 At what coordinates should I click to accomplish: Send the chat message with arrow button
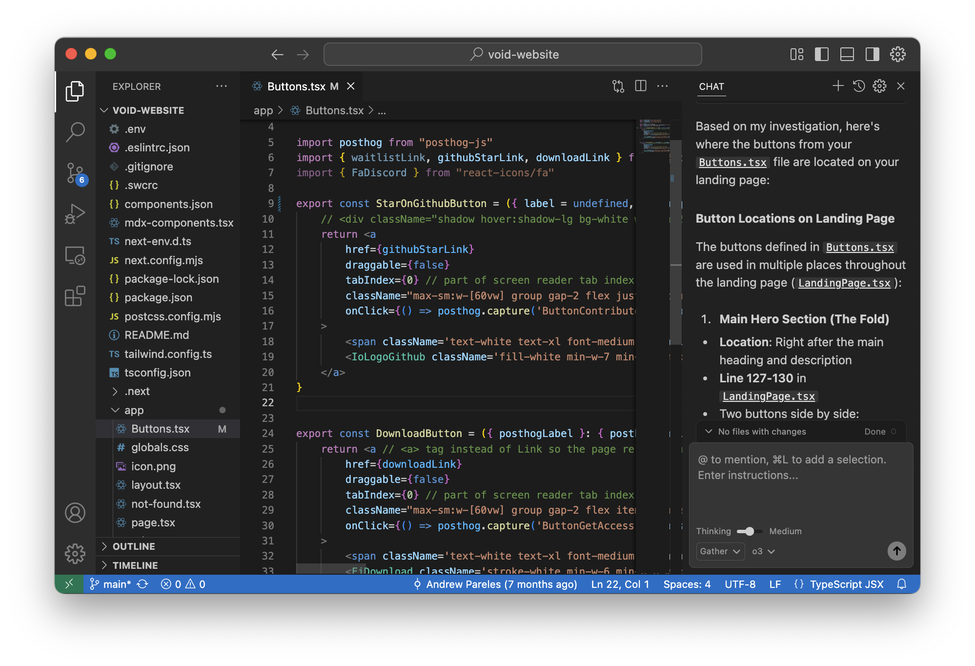[x=896, y=551]
